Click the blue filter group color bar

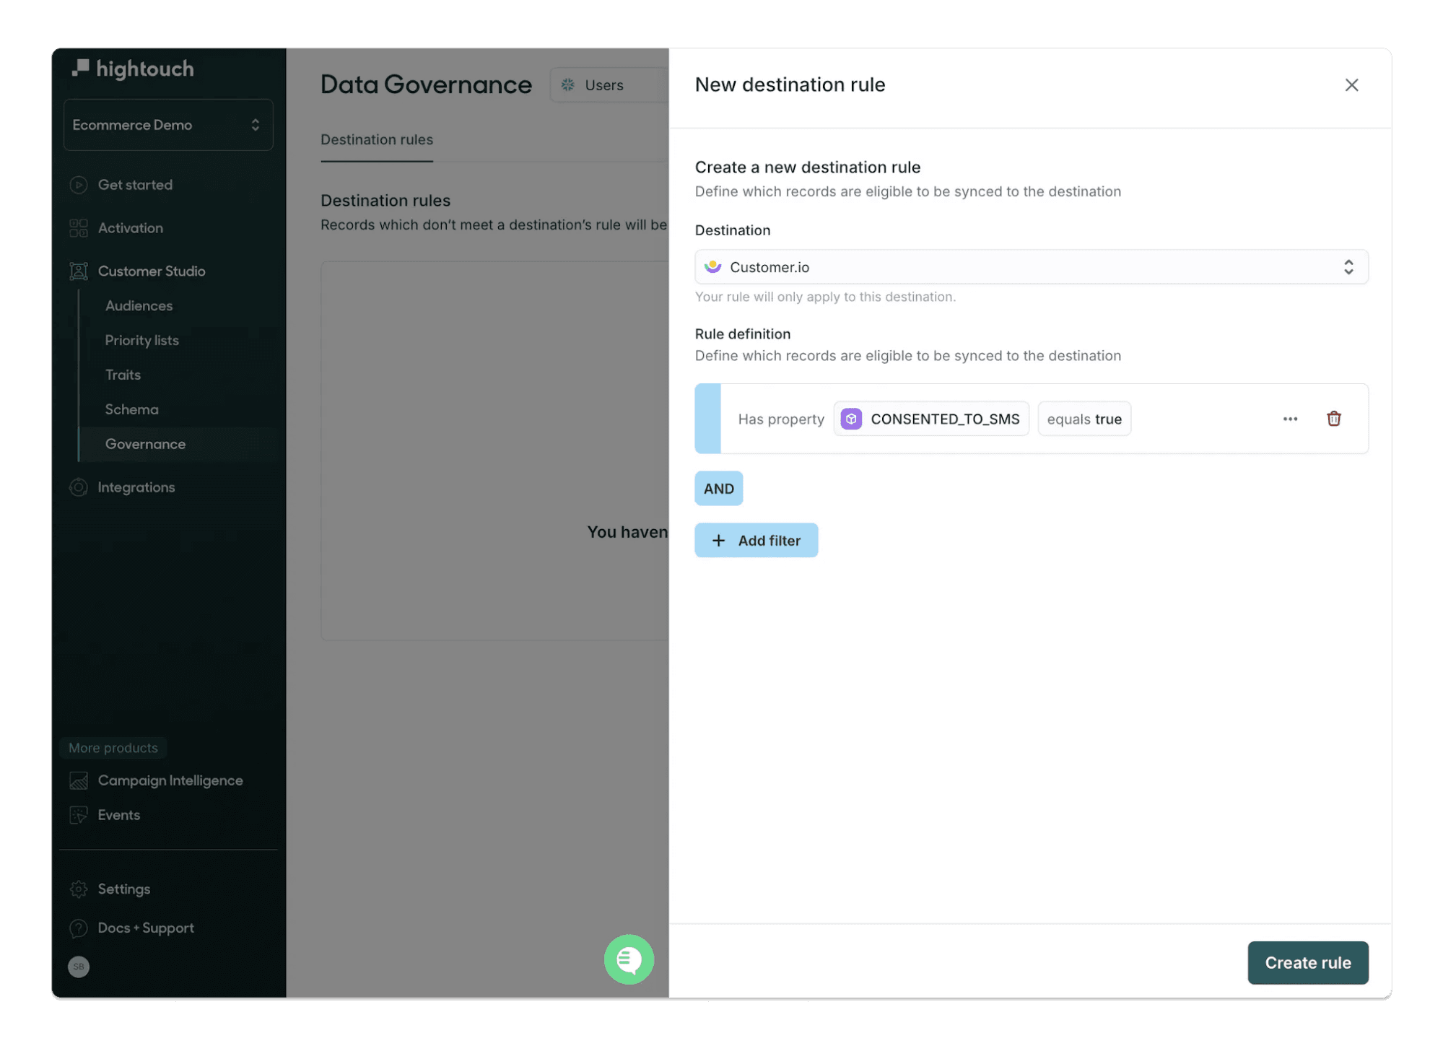pos(707,419)
